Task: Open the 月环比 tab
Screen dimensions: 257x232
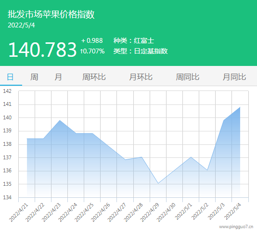Action: tap(141, 77)
